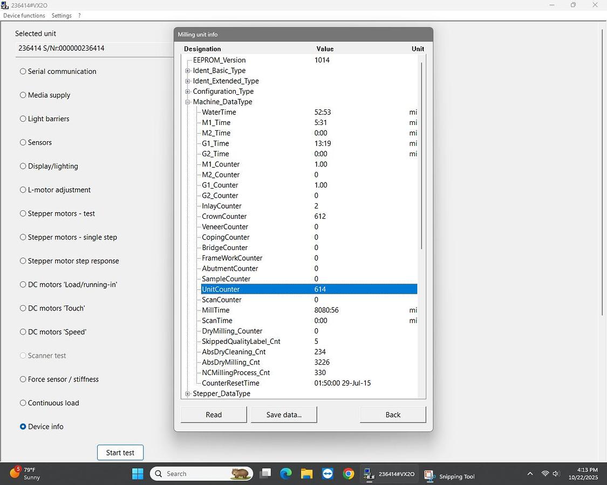607x485 pixels.
Task: Open the Task View icon
Action: [264, 474]
